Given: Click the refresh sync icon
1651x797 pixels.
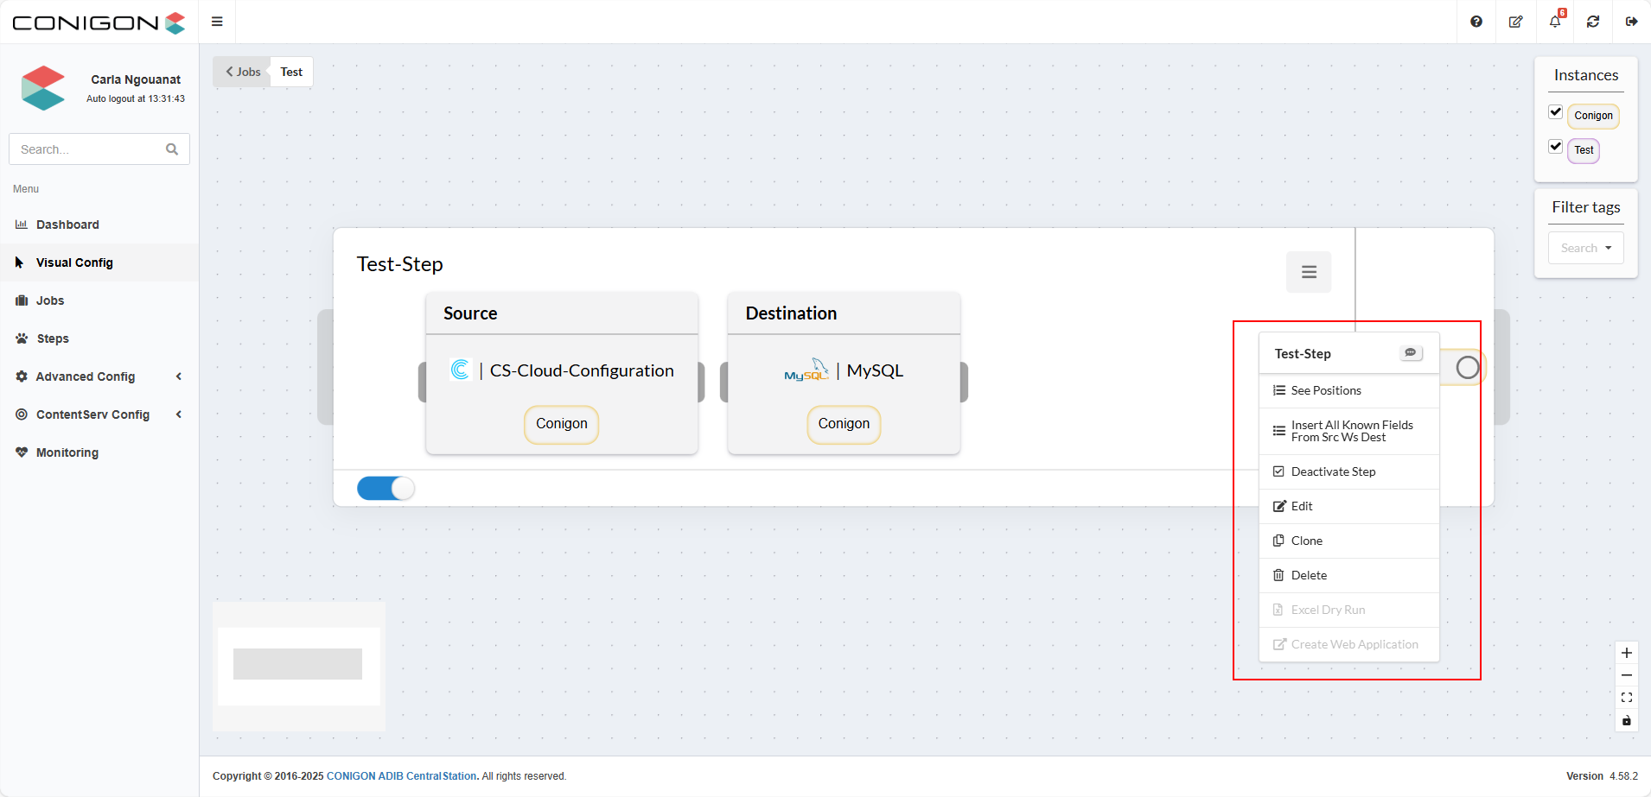Looking at the screenshot, I should 1593,22.
